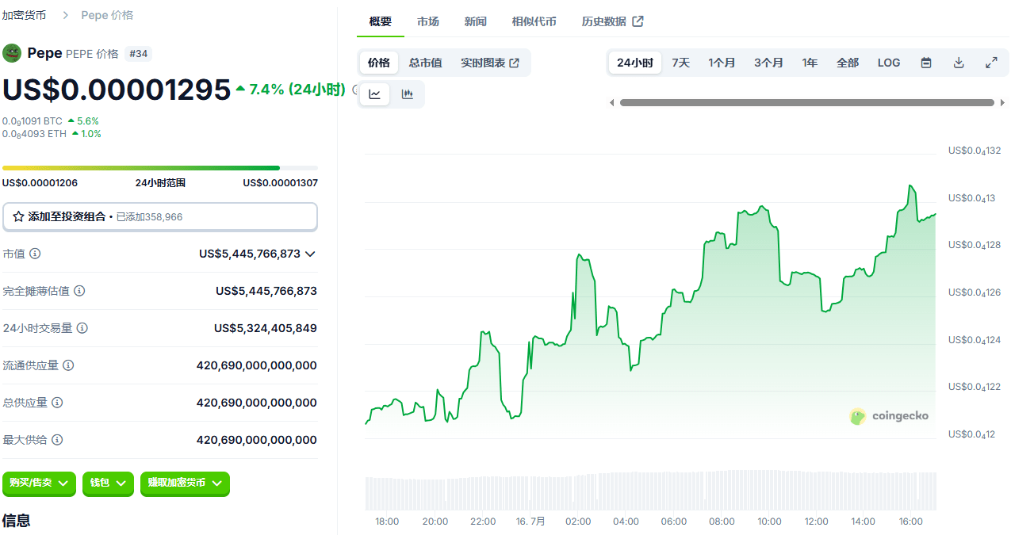Image resolution: width=1011 pixels, height=535 pixels.
Task: Open info icon next to 最大供给
Action: [x=57, y=440]
